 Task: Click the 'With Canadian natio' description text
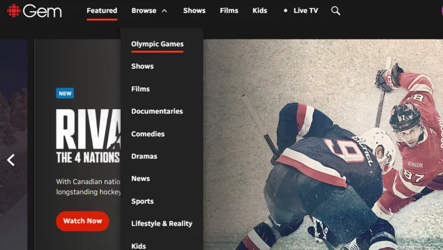(88, 182)
